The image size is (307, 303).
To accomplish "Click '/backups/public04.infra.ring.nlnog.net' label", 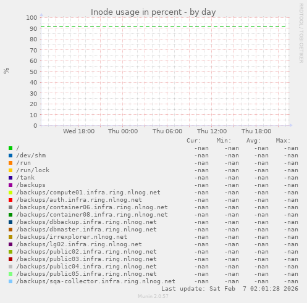I will (86, 267).
